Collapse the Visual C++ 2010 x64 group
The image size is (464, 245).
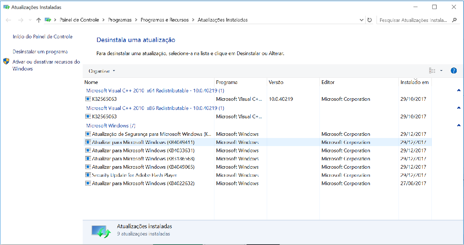pos(459,91)
